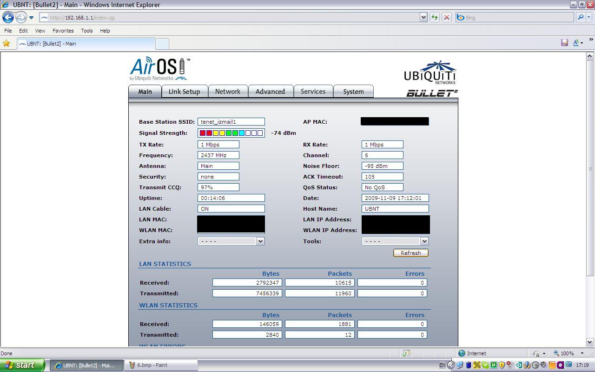595x372 pixels.
Task: Expand the Tools dropdown on the page
Action: (424, 241)
